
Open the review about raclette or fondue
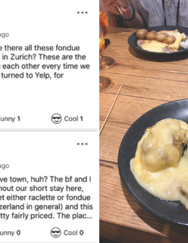(47, 197)
